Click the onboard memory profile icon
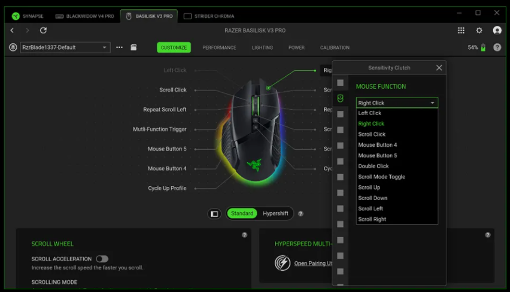 pyautogui.click(x=134, y=47)
